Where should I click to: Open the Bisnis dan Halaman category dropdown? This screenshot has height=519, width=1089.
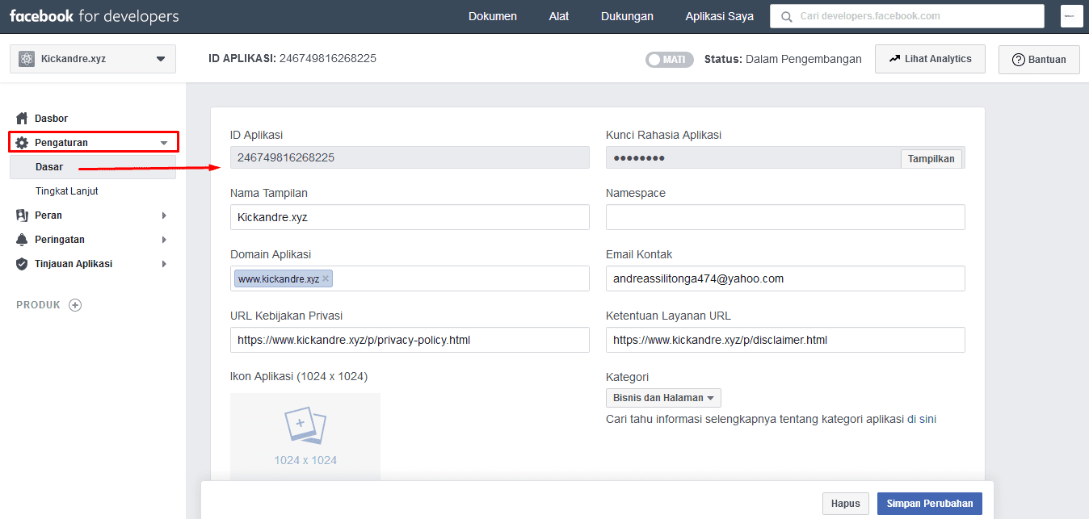(x=663, y=398)
